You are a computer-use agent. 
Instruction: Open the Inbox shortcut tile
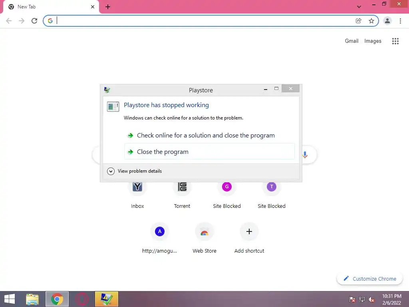click(x=137, y=195)
